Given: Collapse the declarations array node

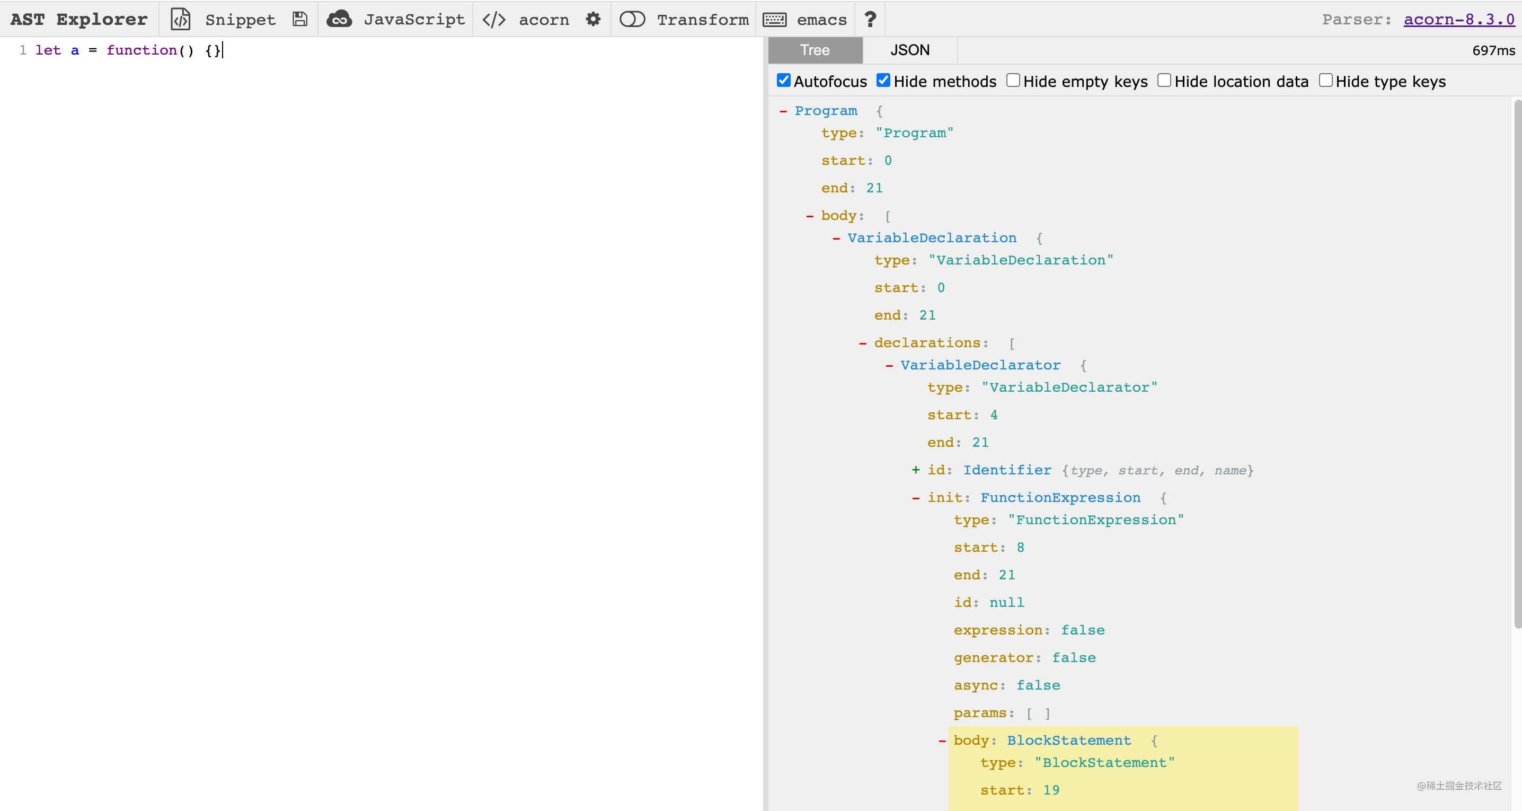Looking at the screenshot, I should click(863, 343).
